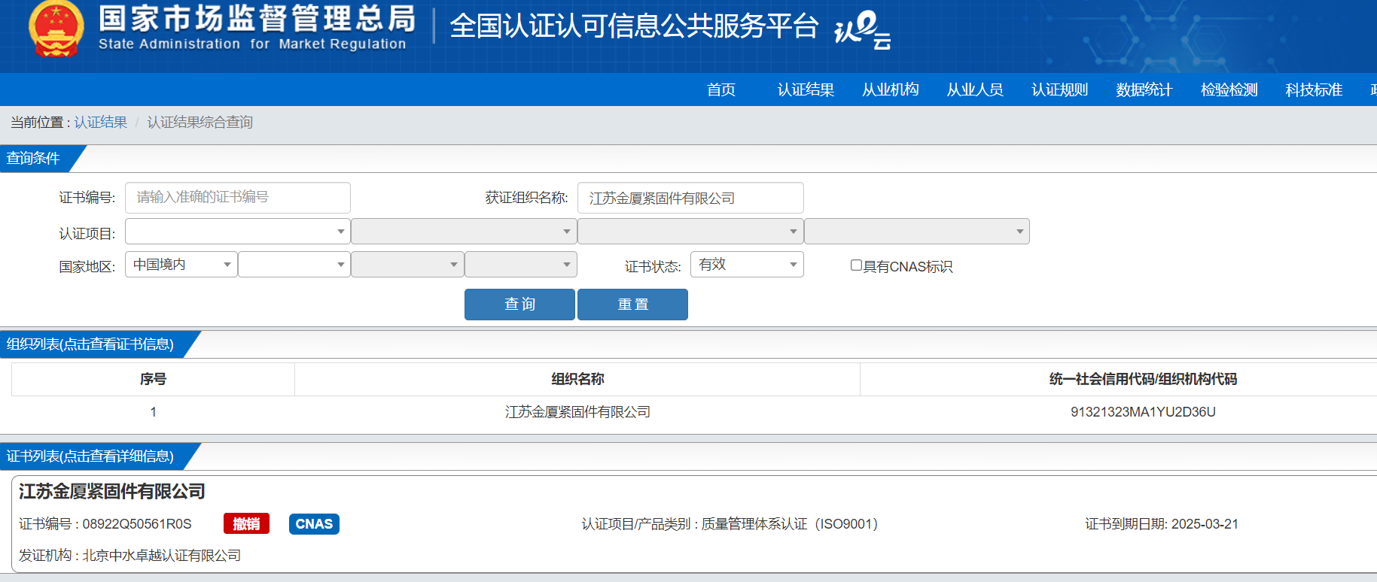Open the second 认证项目 dropdown
Screen dimensions: 1377x582
point(464,232)
